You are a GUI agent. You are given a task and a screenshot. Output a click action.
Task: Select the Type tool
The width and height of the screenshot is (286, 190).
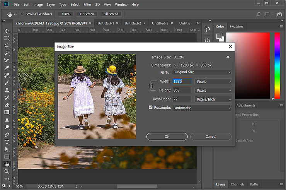click(x=7, y=142)
